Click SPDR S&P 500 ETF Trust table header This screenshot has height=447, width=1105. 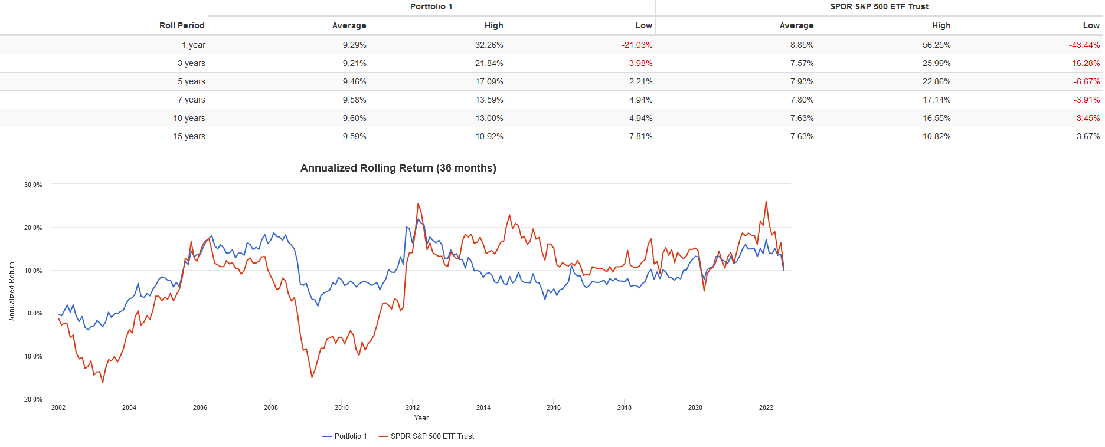(879, 7)
